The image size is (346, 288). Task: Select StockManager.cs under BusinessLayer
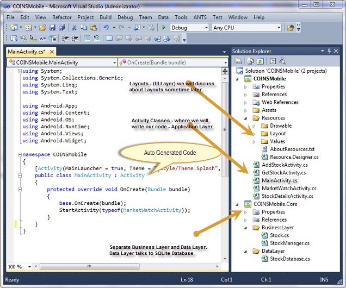tap(290, 243)
